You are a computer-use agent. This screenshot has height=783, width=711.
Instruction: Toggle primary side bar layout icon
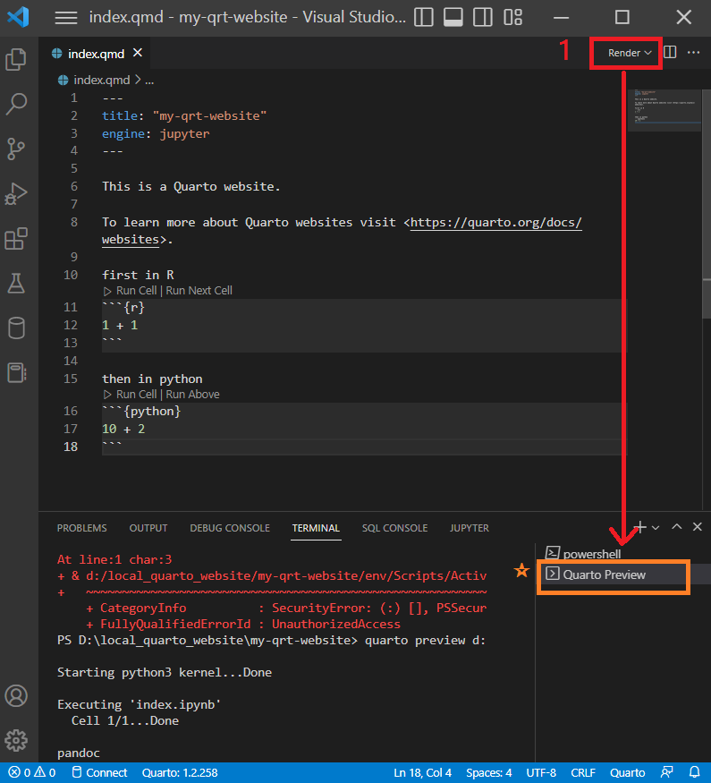(424, 17)
